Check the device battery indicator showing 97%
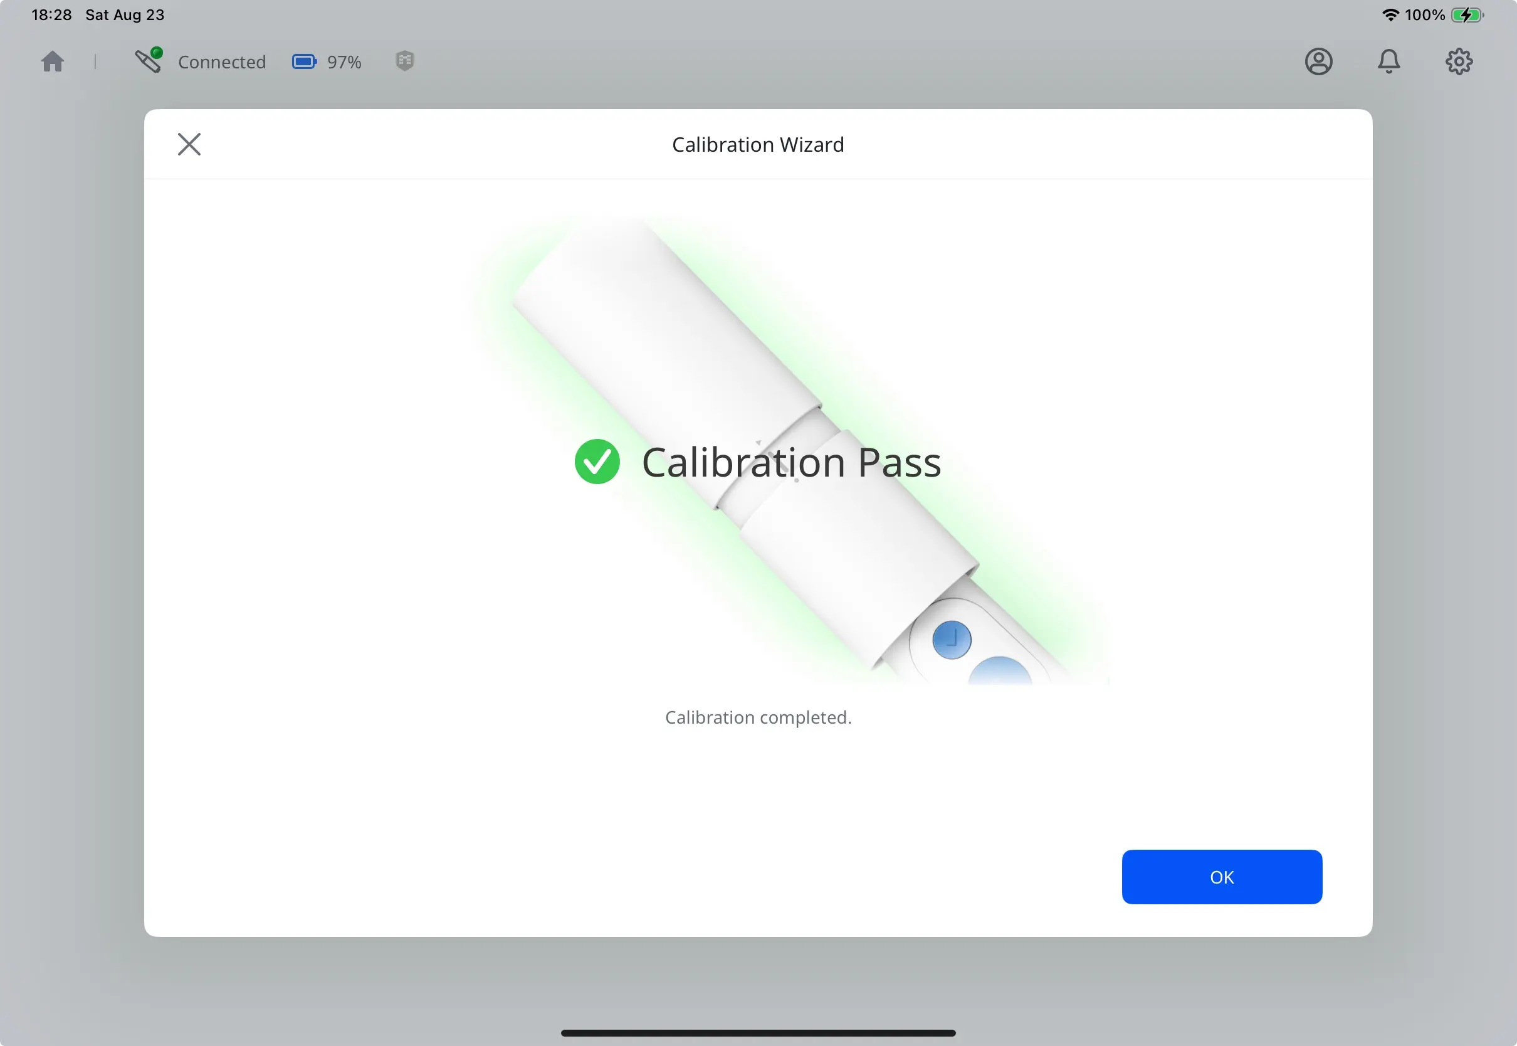The height and width of the screenshot is (1046, 1517). tap(304, 61)
